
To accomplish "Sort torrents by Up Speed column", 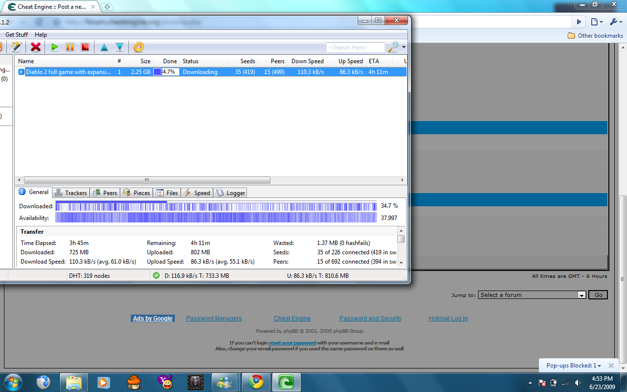I will coord(346,61).
